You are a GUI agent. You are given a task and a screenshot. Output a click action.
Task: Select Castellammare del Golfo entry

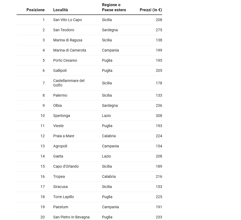69,83
